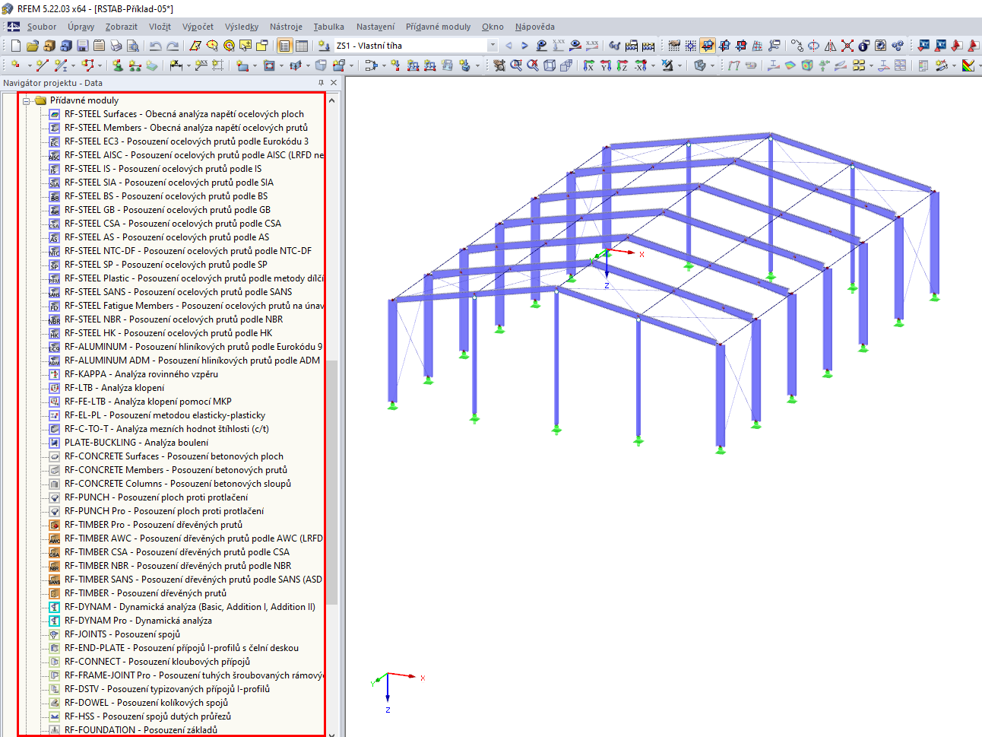Select RF-PUNCH Pro module
Image resolution: width=982 pixels, height=737 pixels.
tap(164, 511)
